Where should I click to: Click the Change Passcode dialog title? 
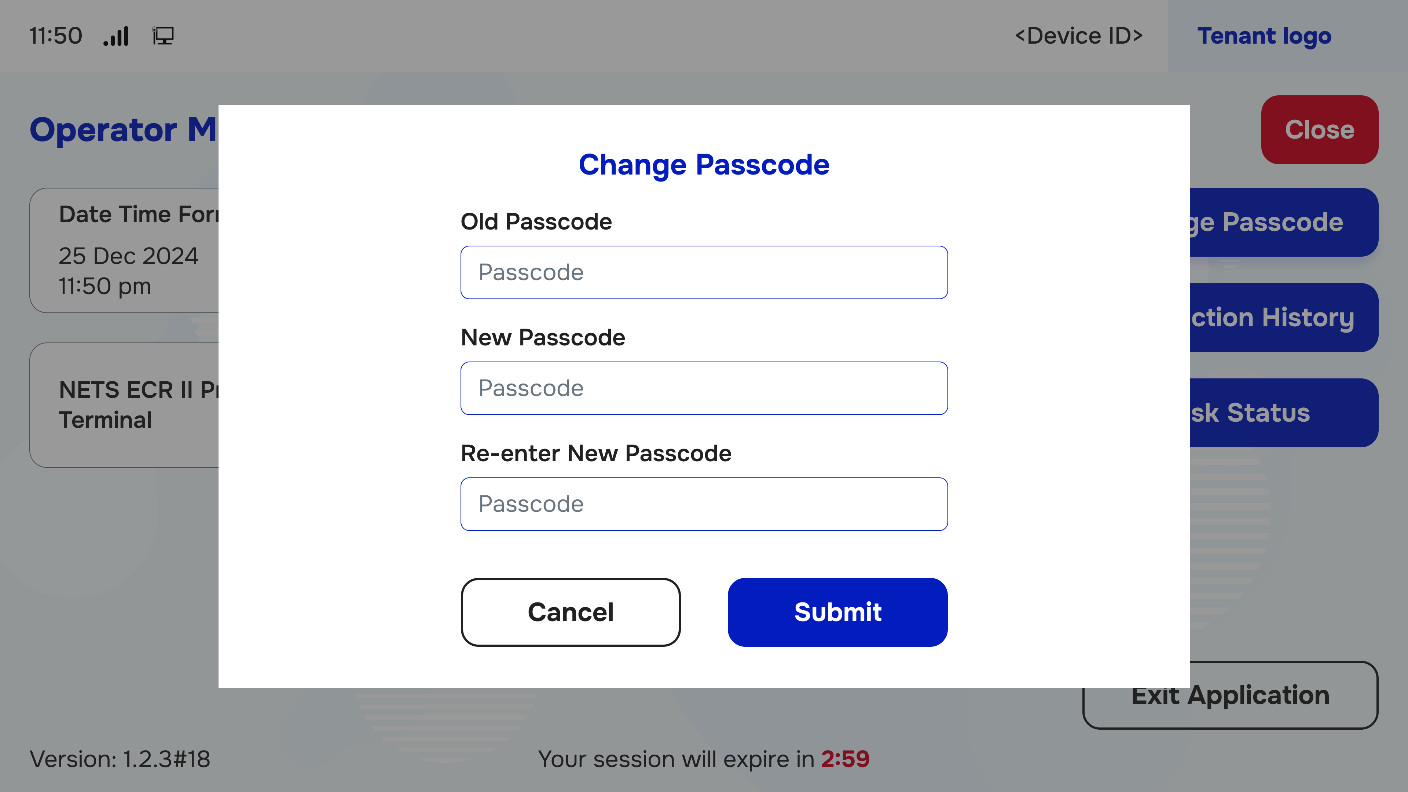[704, 165]
